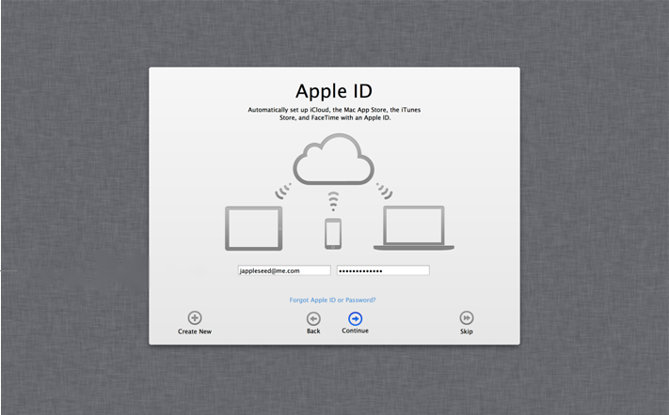The width and height of the screenshot is (669, 415).
Task: Click the Create New label
Action: pyautogui.click(x=195, y=331)
